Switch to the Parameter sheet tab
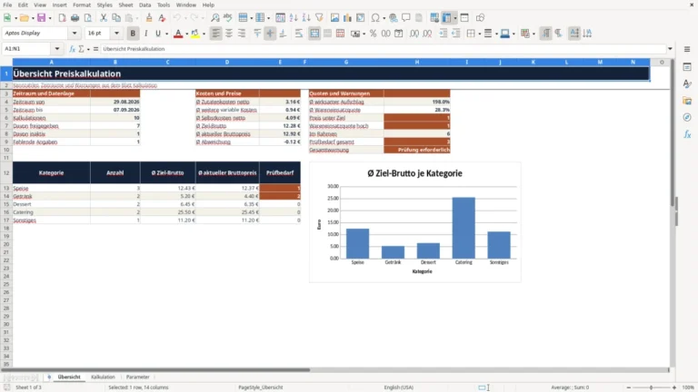Screen dimensions: 698x392 138,377
